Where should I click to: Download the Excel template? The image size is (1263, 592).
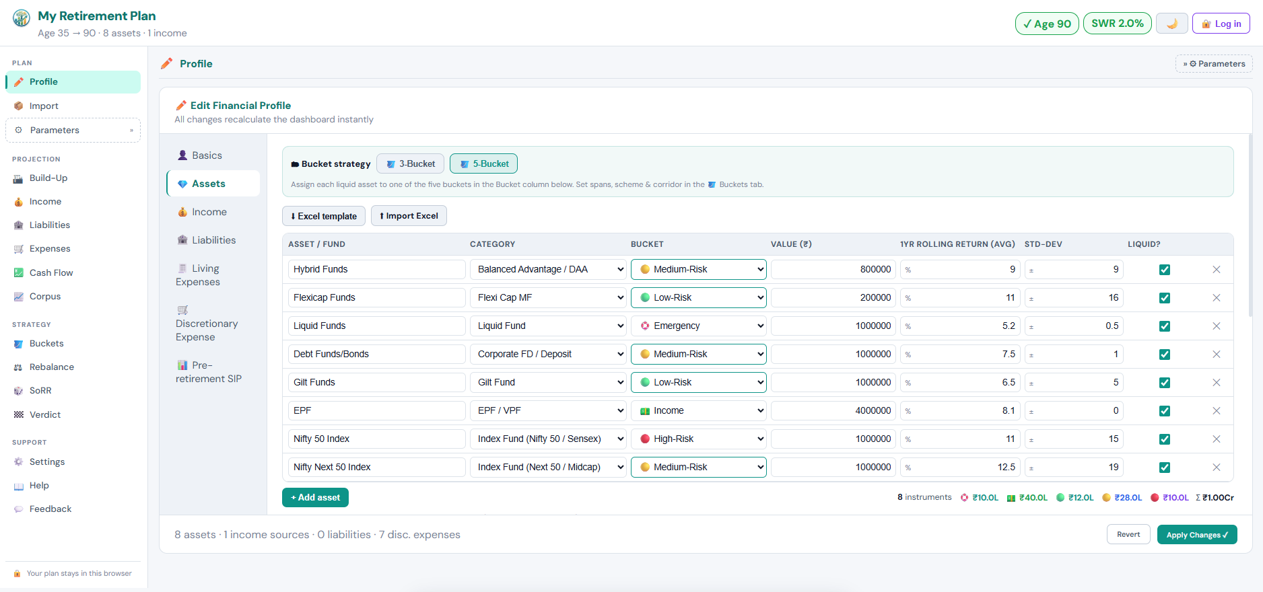(x=324, y=216)
